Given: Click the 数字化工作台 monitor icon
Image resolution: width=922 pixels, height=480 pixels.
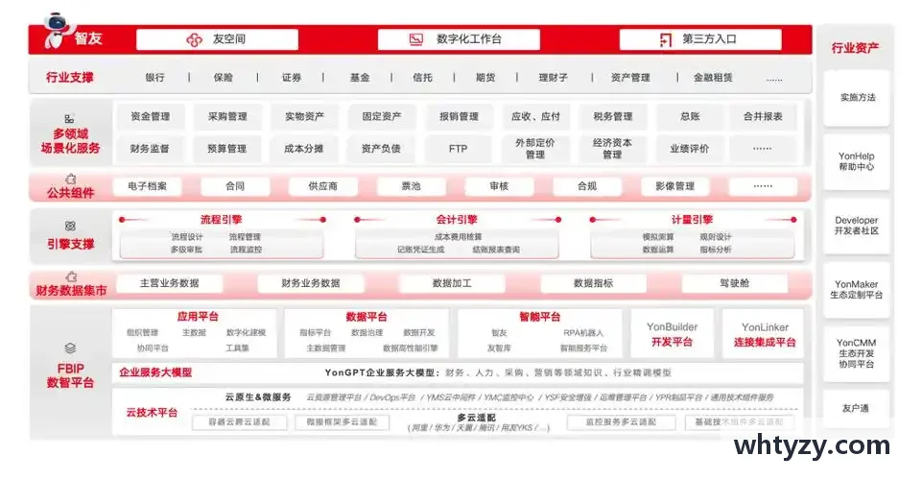Looking at the screenshot, I should click(x=416, y=39).
